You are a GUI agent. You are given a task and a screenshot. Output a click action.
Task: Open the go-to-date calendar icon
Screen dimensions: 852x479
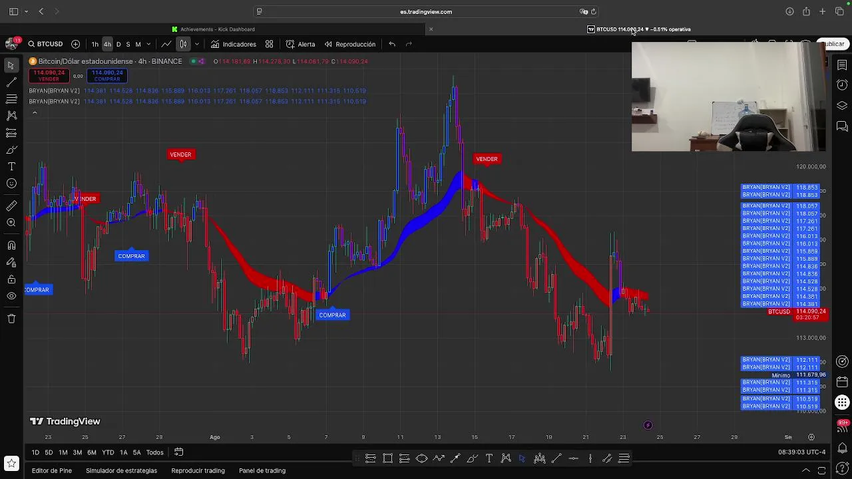[178, 452]
